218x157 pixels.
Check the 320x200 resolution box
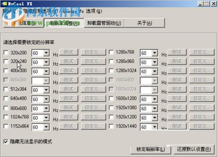(x=6, y=53)
